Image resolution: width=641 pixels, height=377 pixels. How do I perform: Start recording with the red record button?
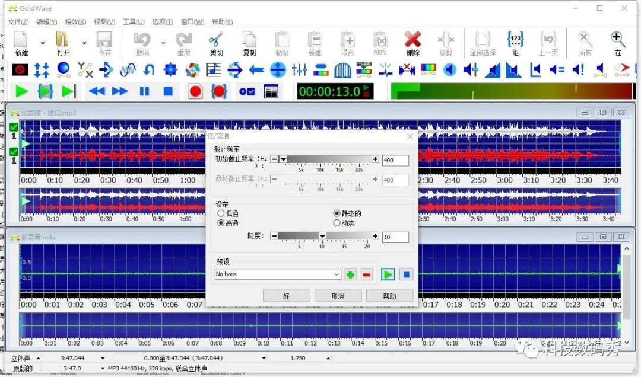coord(195,91)
